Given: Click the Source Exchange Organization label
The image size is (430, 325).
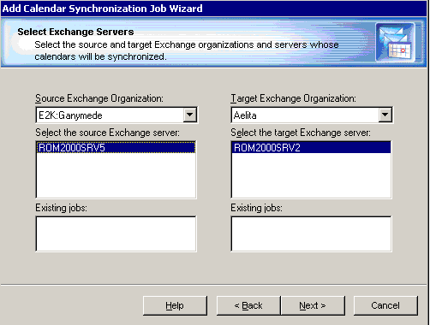Looking at the screenshot, I should click(99, 98).
